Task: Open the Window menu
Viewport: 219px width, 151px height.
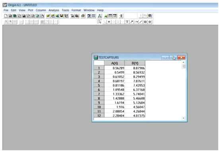Action: [x=89, y=10]
